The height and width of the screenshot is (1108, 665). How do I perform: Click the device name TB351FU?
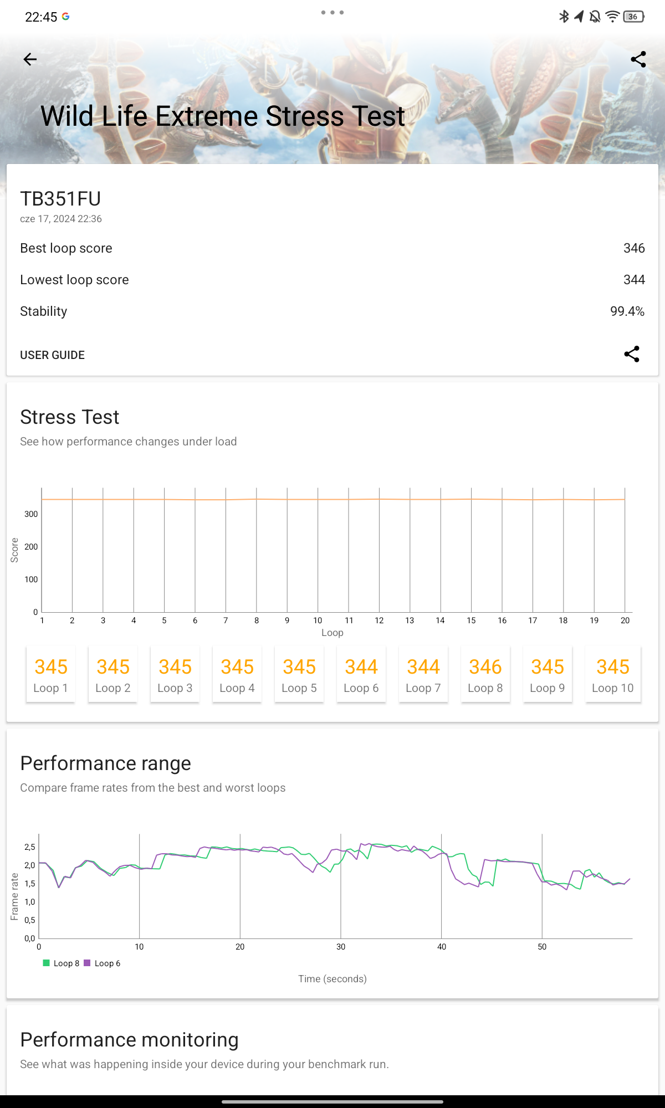point(60,199)
